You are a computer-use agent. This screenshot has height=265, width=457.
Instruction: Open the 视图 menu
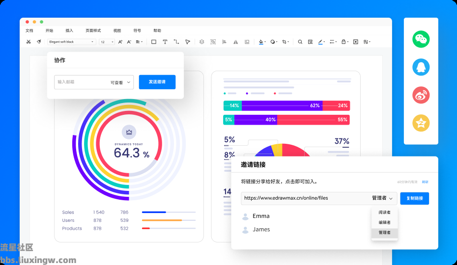pyautogui.click(x=117, y=30)
